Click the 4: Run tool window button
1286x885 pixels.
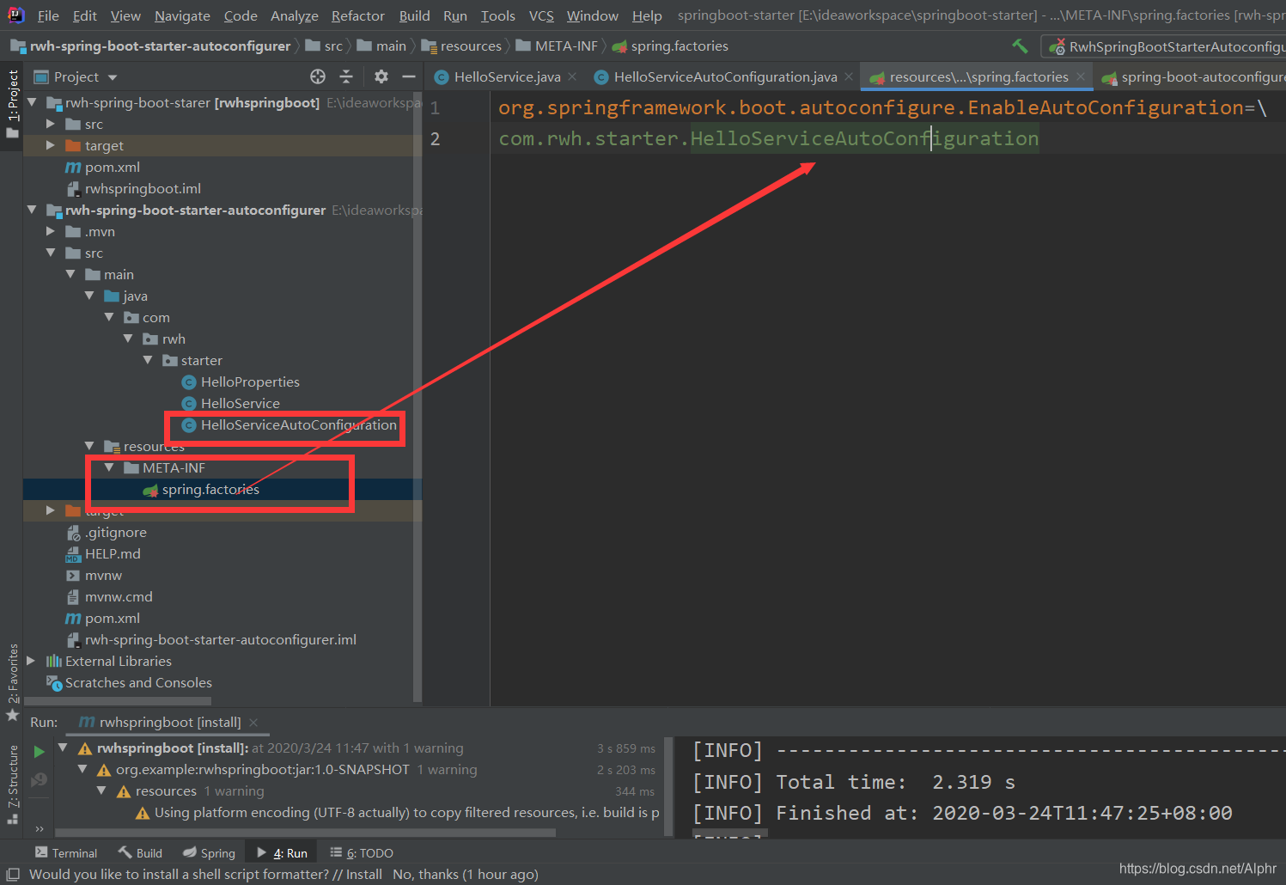pos(282,852)
